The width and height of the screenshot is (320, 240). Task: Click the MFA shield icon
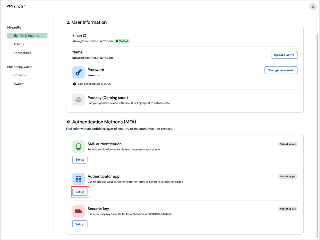pyautogui.click(x=68, y=122)
